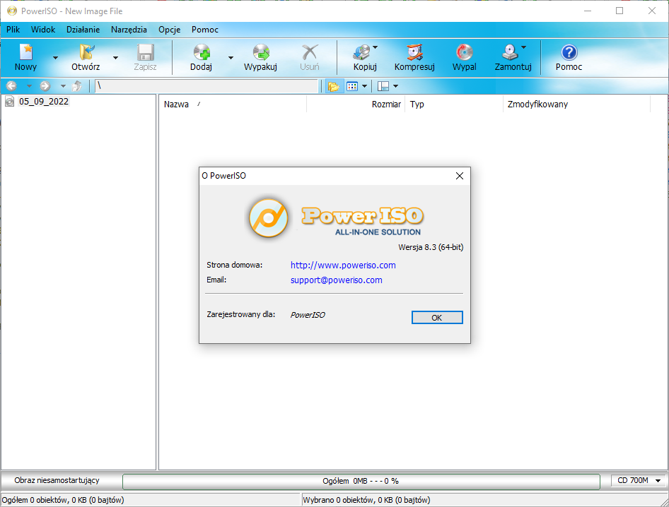669x507 pixels.
Task: Click the Nowy (new image) toolbar icon
Action: pos(26,52)
